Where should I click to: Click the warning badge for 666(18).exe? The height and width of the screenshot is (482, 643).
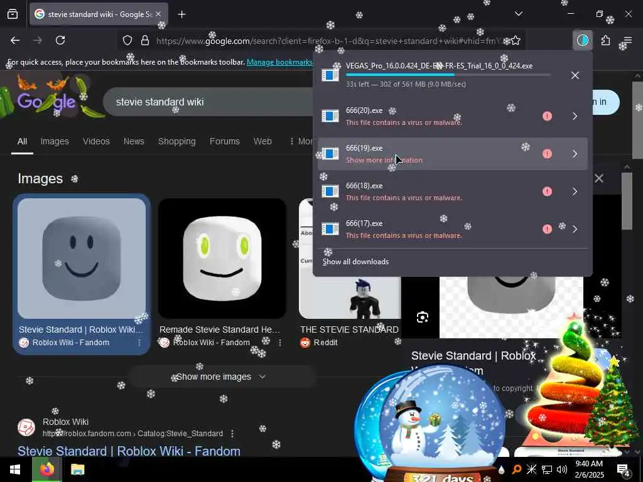[547, 191]
